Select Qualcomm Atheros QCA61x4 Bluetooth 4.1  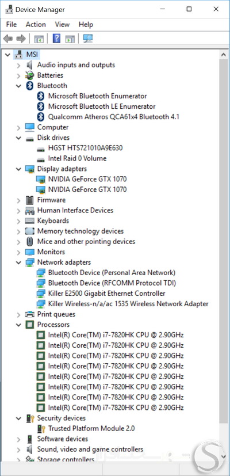[x=113, y=117]
